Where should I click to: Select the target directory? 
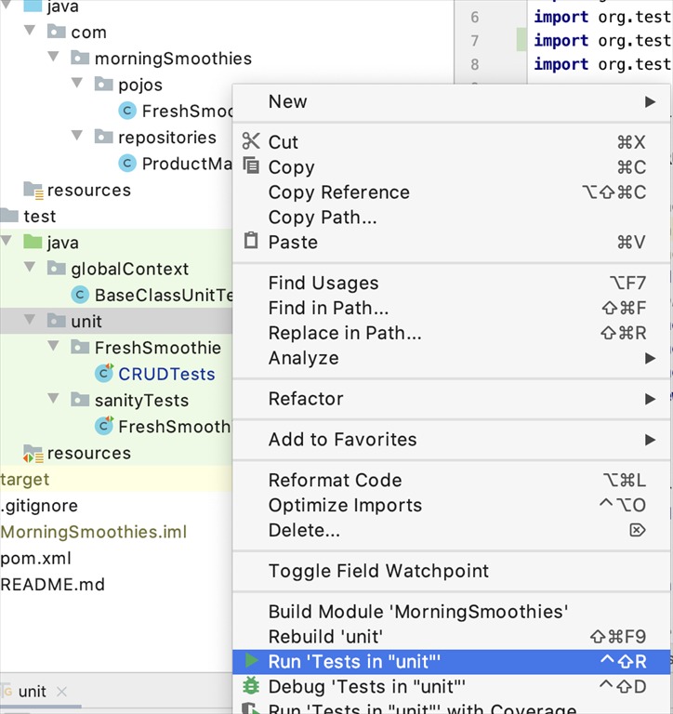pos(25,480)
